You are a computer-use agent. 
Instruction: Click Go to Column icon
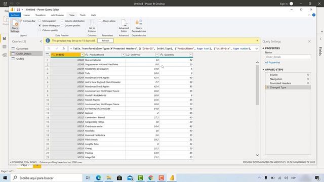pos(92,26)
